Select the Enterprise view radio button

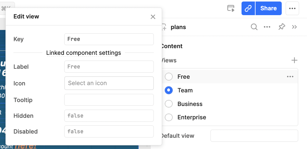(x=169, y=118)
